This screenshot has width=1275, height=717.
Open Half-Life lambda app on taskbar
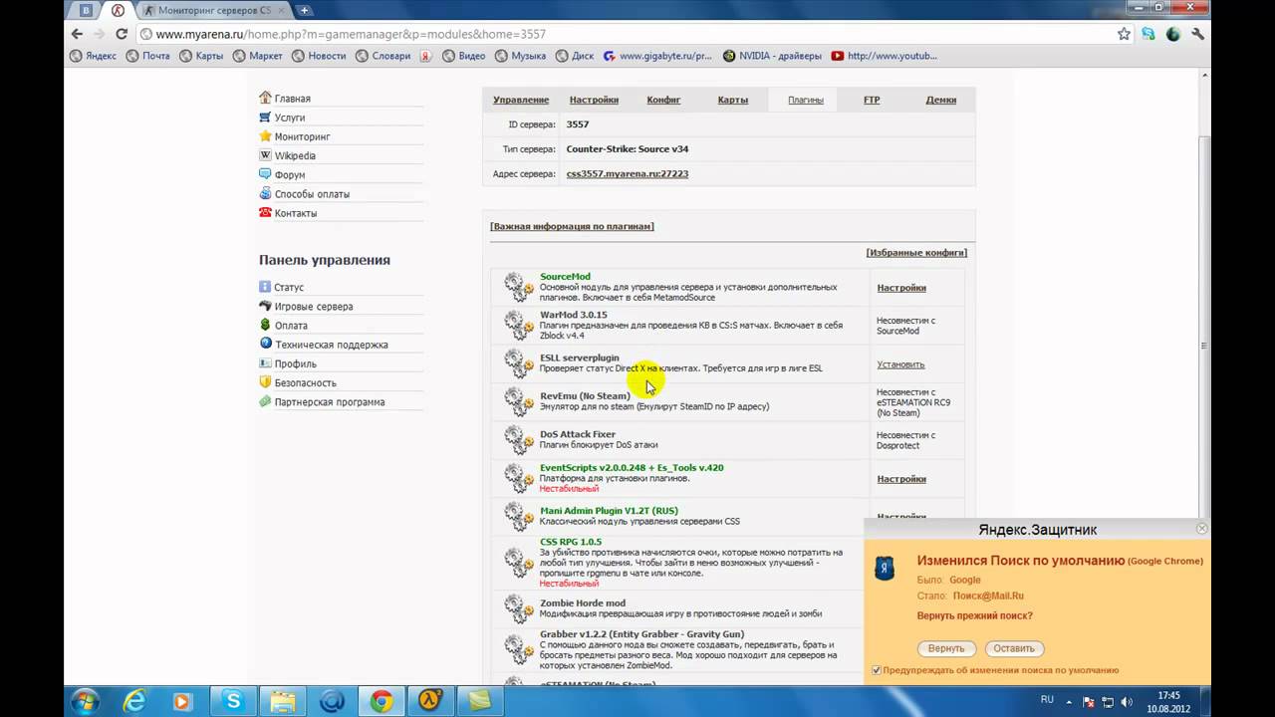[430, 701]
